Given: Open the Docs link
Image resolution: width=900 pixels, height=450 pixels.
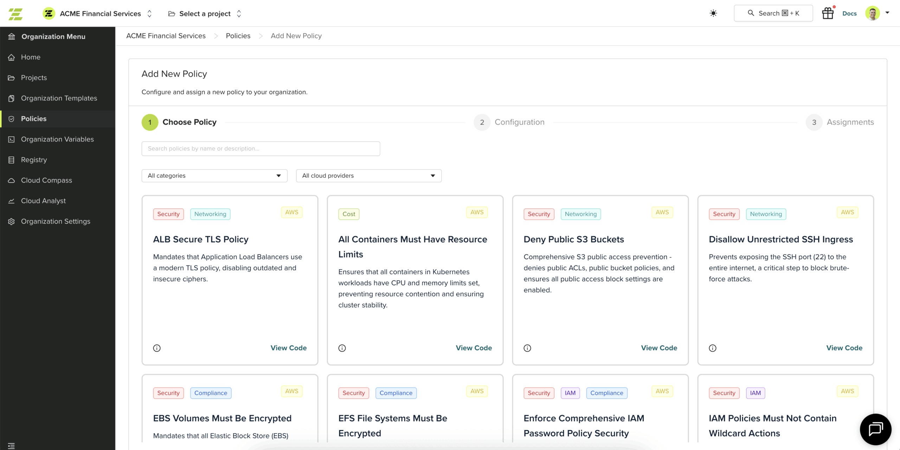Looking at the screenshot, I should [x=849, y=14].
